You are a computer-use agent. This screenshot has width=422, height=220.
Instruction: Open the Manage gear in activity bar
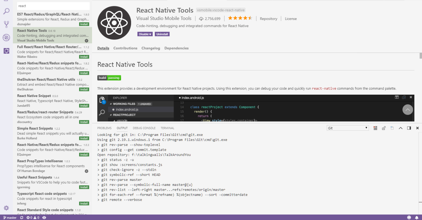6,208
